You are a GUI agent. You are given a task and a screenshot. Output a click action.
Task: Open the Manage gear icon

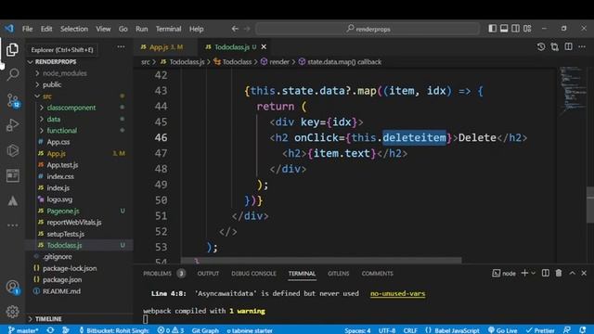[12, 312]
